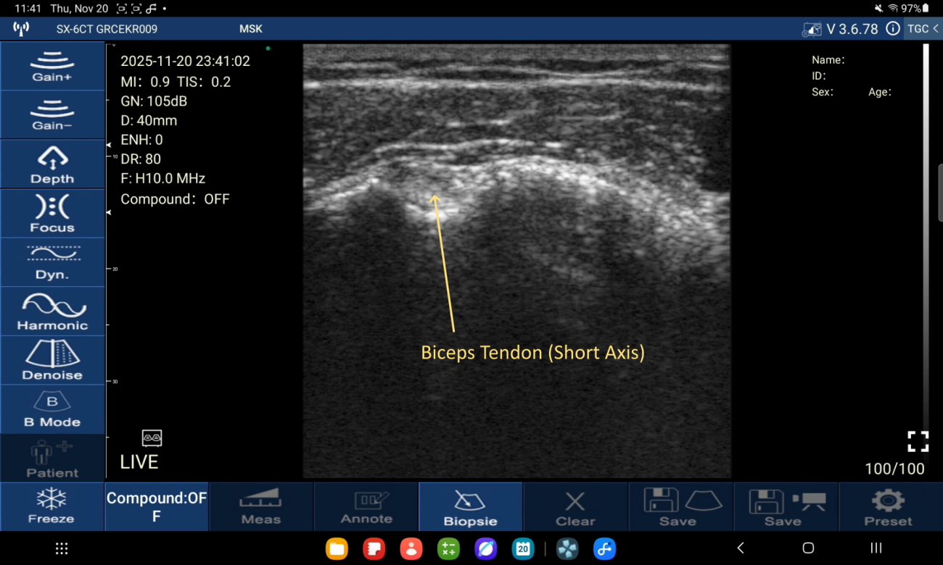
Task: Open the version info icon
Action: tap(893, 29)
